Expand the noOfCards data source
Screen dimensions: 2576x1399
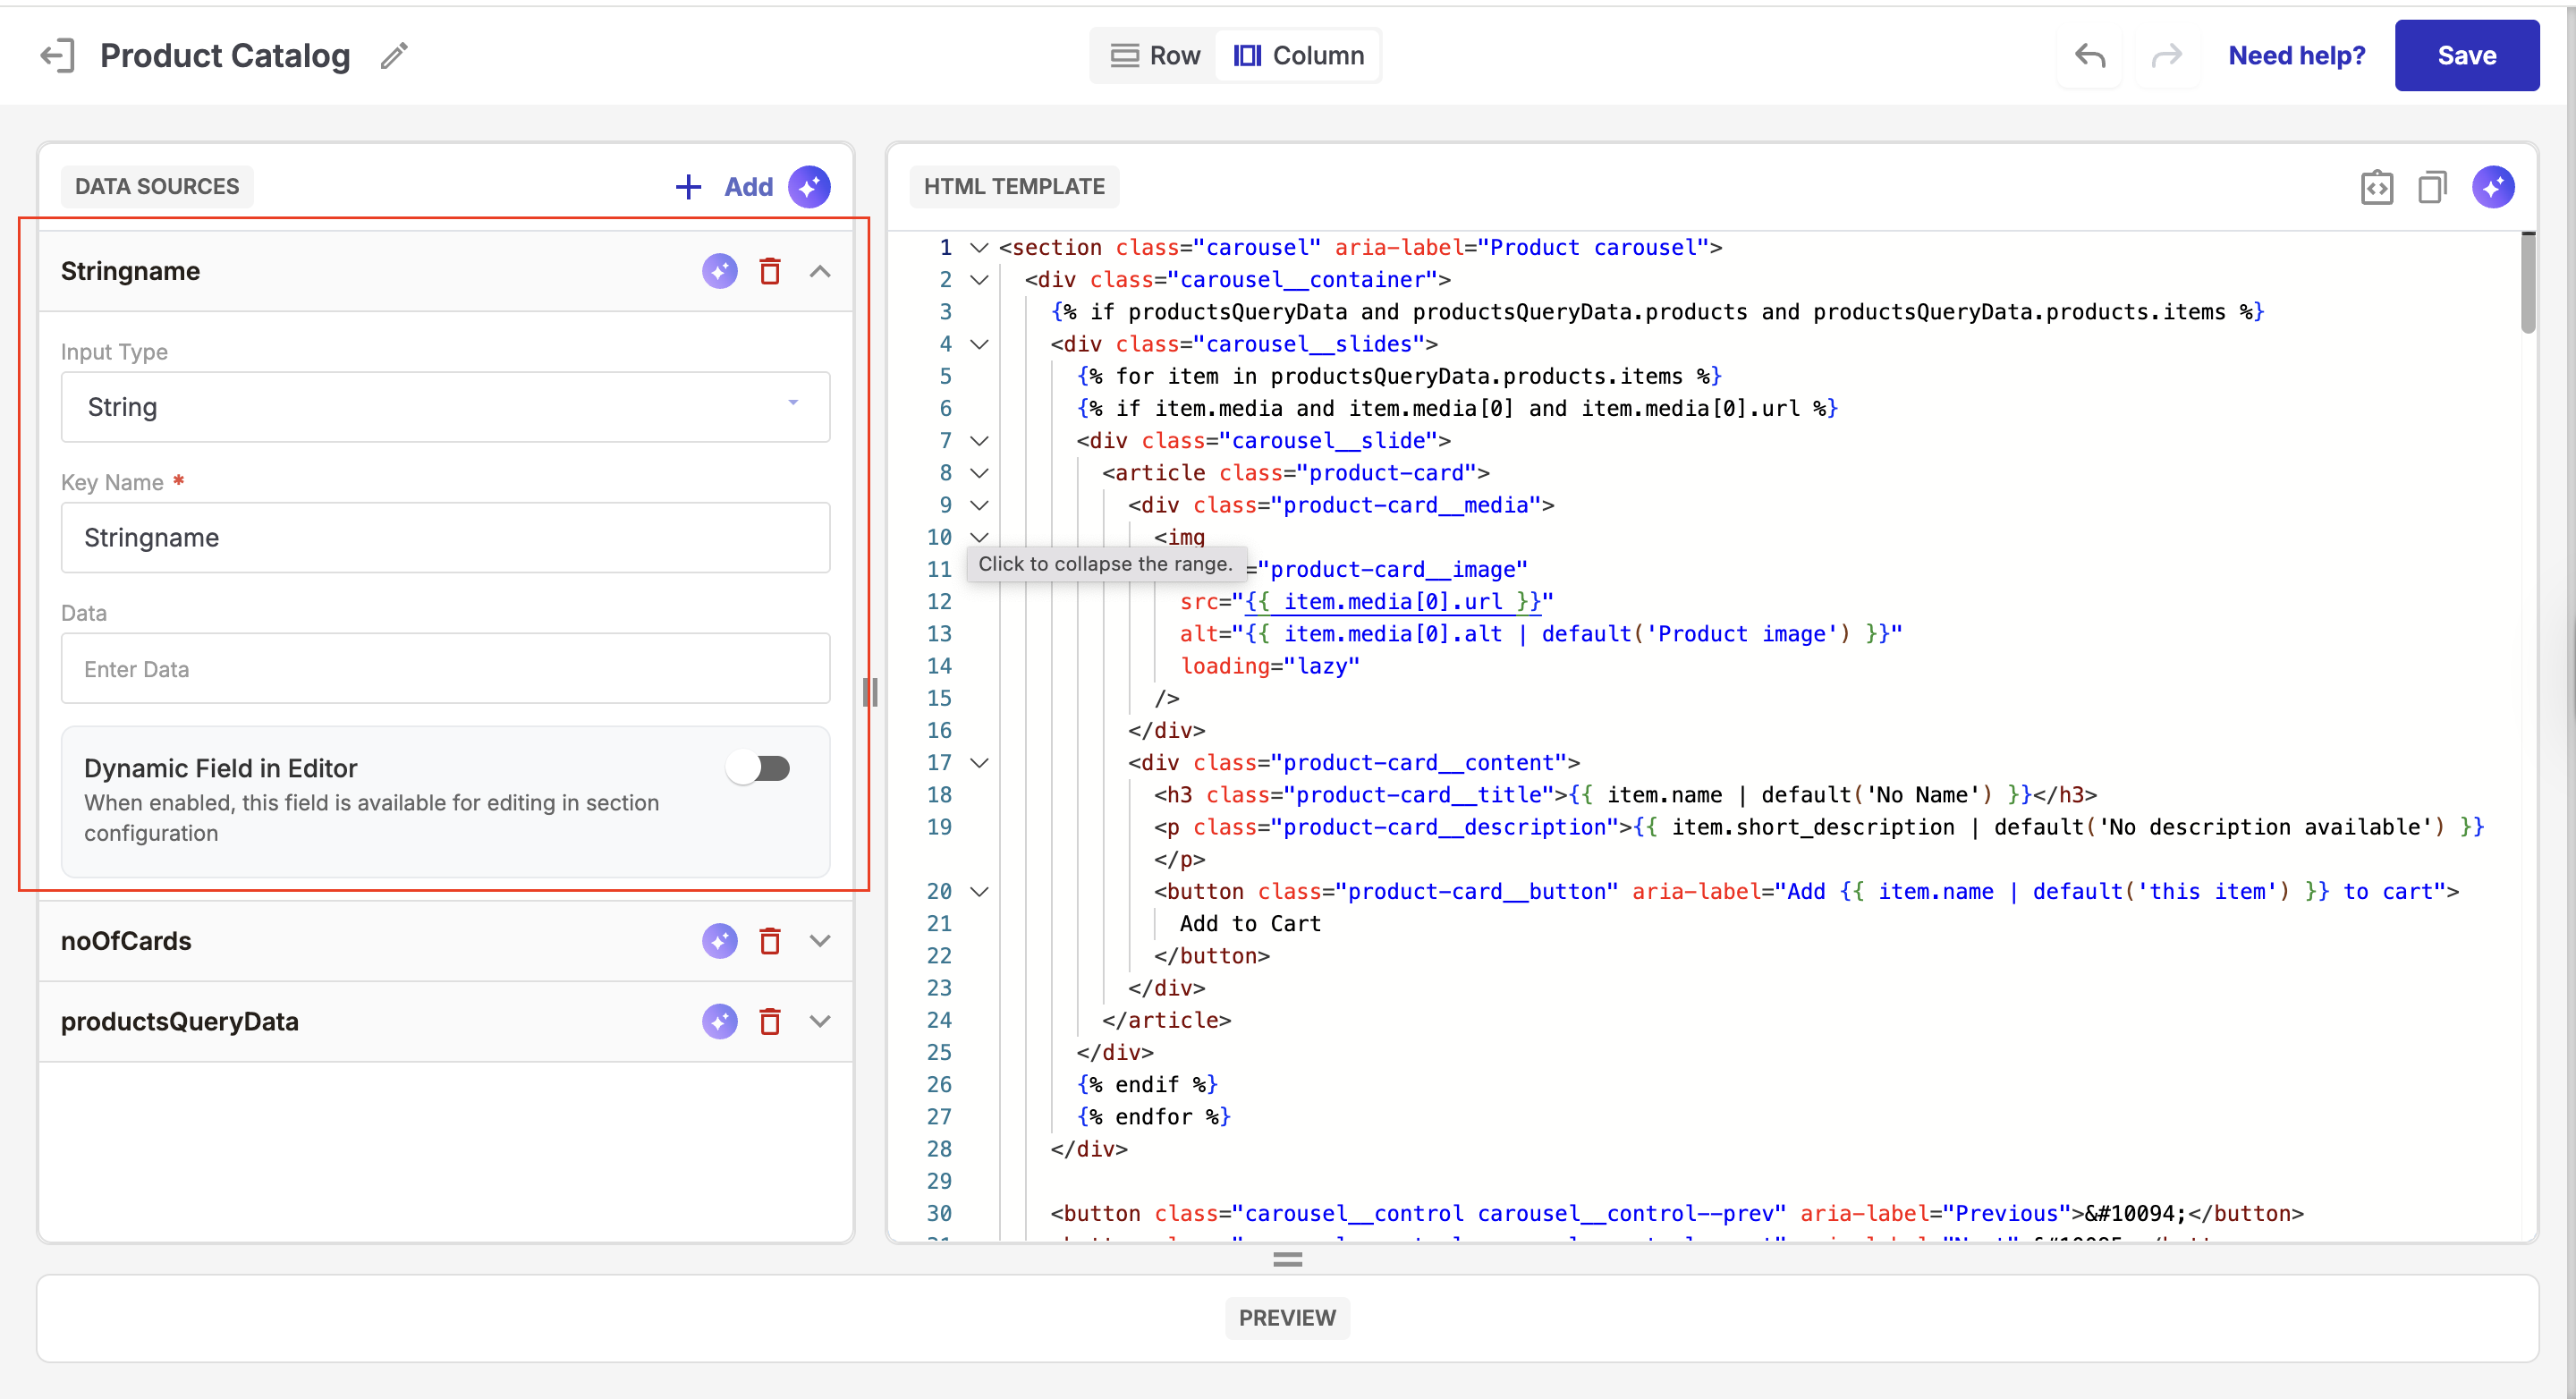click(820, 941)
